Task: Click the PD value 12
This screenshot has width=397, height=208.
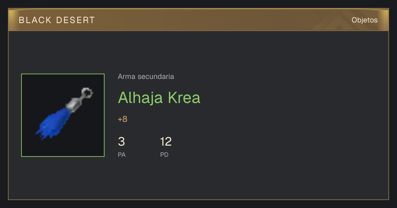Action: click(166, 142)
